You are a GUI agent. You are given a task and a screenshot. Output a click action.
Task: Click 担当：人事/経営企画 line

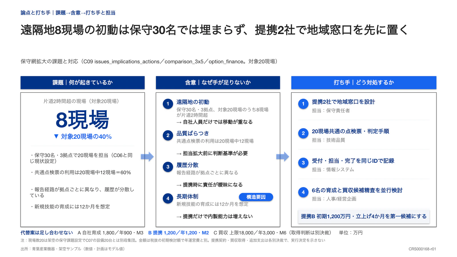click(x=334, y=199)
